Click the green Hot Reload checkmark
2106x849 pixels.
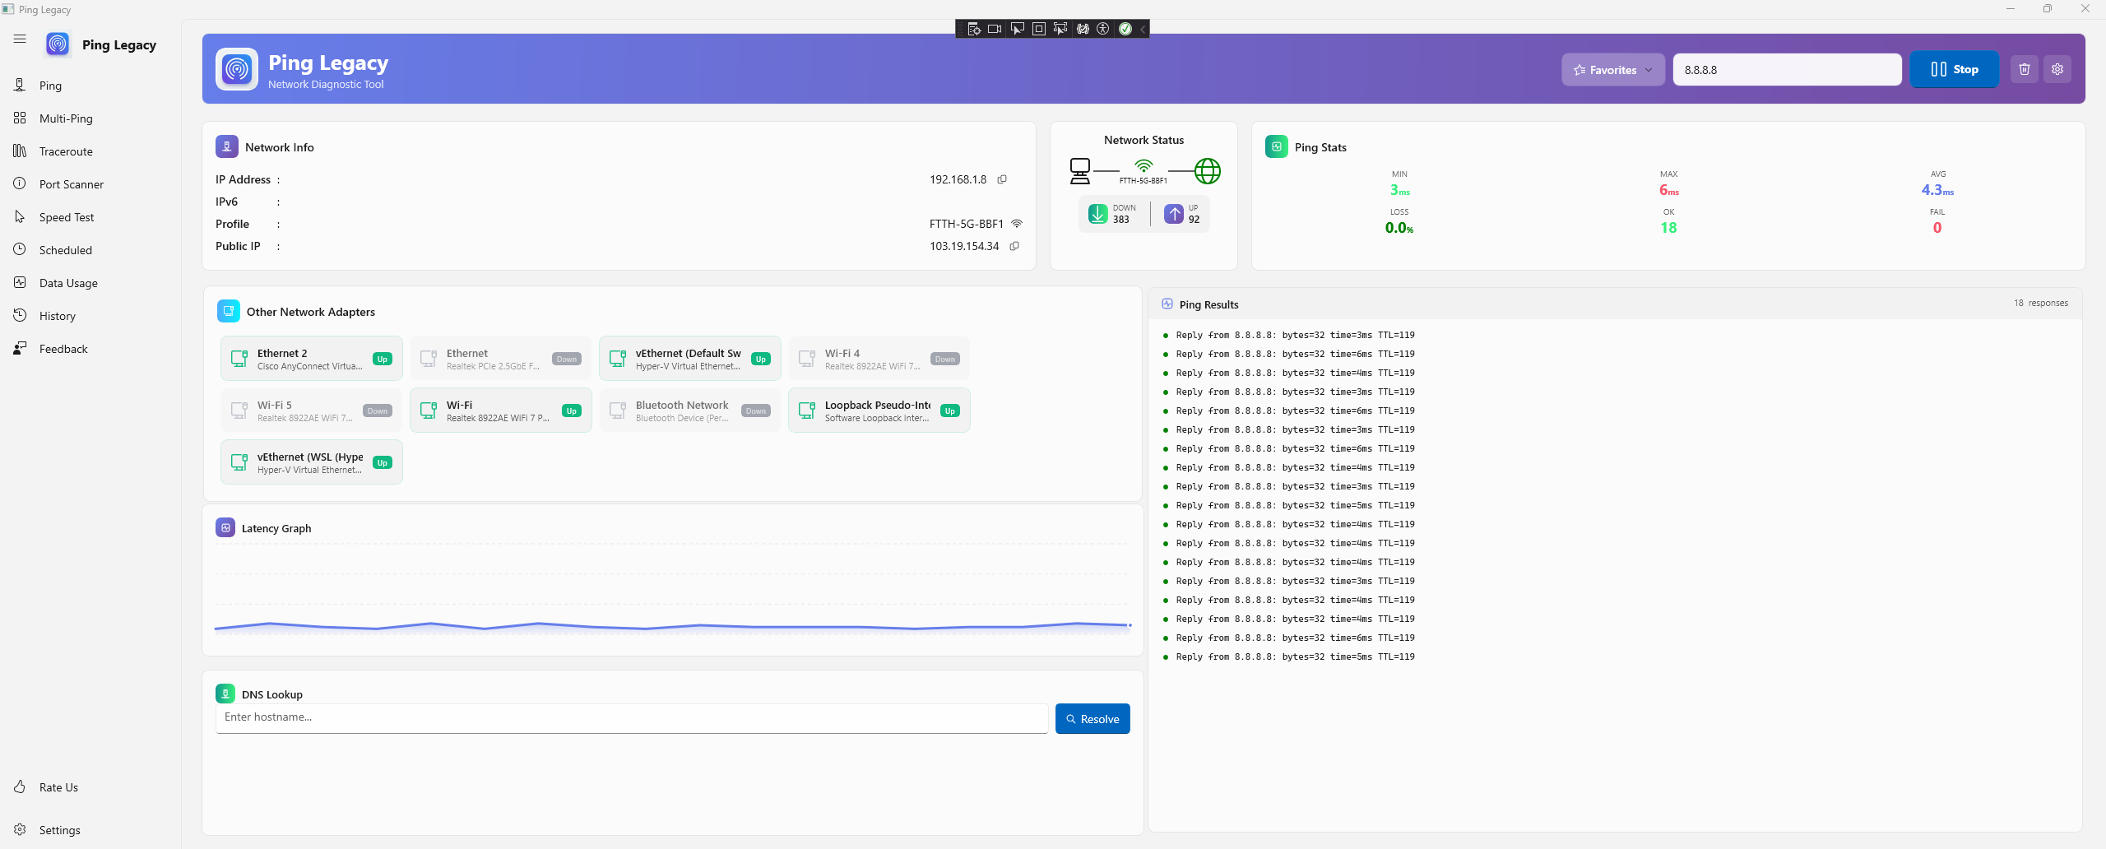click(1125, 29)
